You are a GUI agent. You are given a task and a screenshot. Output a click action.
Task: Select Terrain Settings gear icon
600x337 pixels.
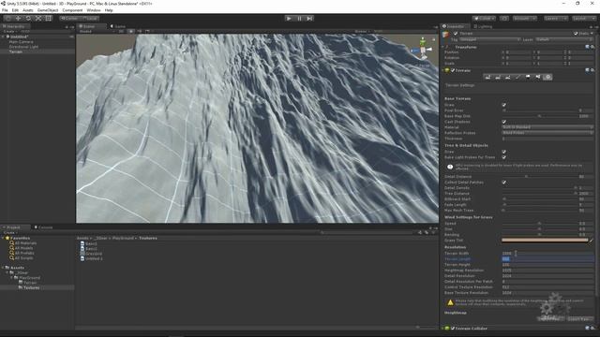(547, 77)
